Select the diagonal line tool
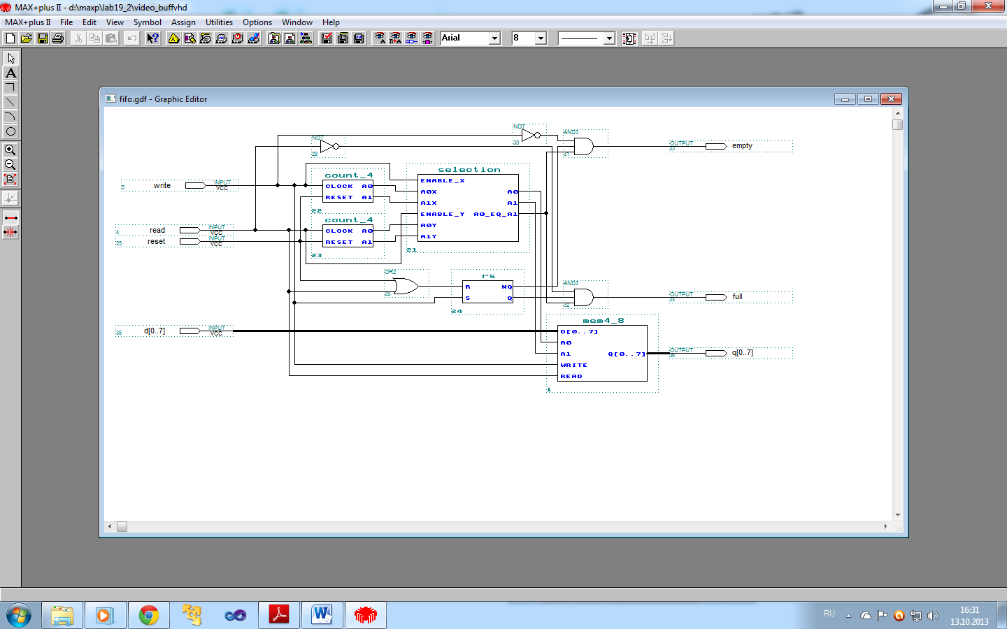This screenshot has height=629, width=1007. coord(10,102)
